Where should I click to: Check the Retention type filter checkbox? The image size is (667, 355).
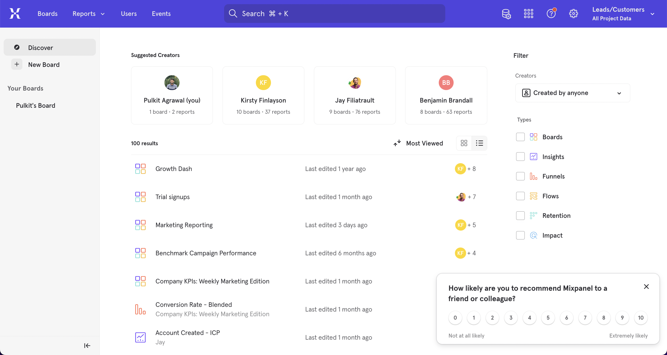(520, 215)
